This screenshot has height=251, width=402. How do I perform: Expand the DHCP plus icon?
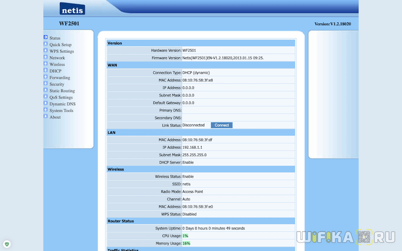point(46,70)
